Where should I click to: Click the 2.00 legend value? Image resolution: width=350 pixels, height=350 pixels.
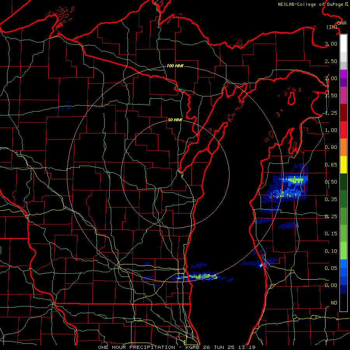[x=331, y=78]
